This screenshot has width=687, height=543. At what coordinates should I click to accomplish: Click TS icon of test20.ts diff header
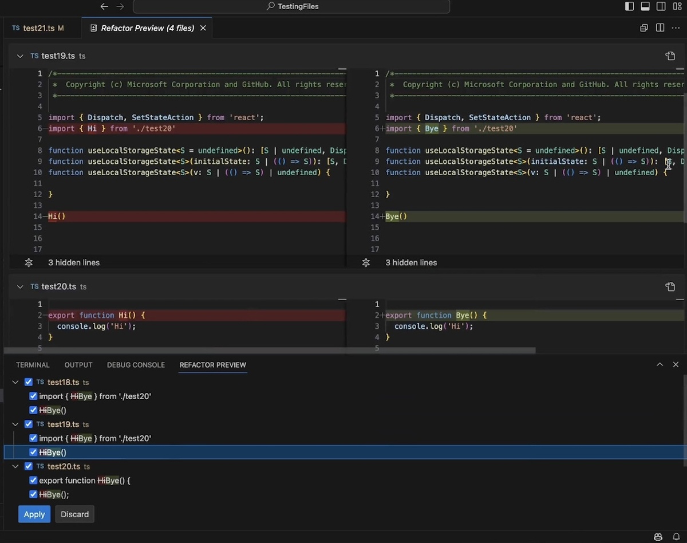[34, 286]
